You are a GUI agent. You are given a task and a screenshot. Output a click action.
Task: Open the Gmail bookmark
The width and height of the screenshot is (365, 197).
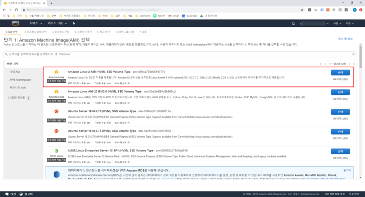pyautogui.click(x=174, y=16)
